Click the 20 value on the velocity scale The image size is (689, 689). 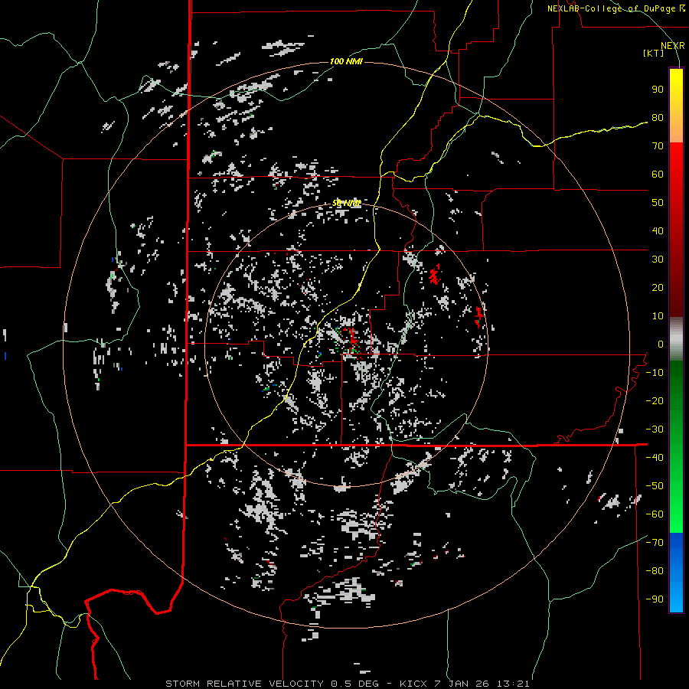[658, 287]
